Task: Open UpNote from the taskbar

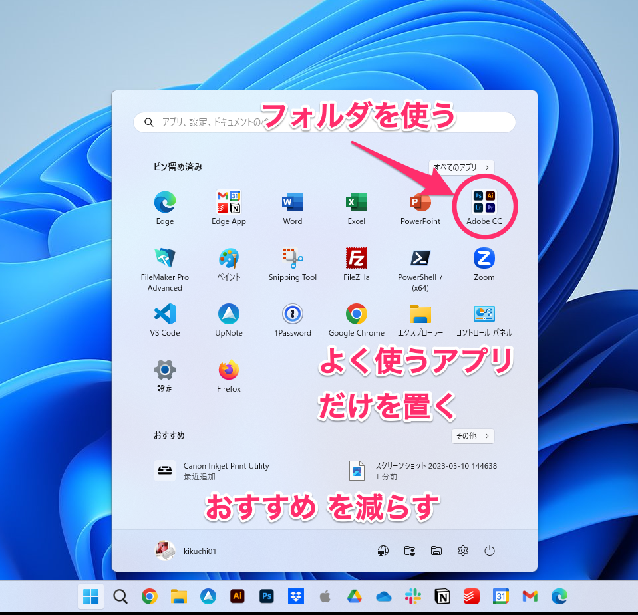Action: click(x=208, y=596)
